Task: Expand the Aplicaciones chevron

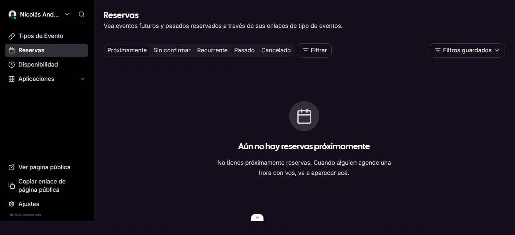Action: click(x=82, y=79)
